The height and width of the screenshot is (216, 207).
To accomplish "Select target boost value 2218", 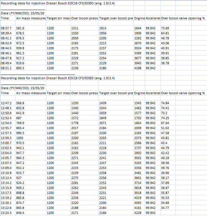I will pos(103,148).
